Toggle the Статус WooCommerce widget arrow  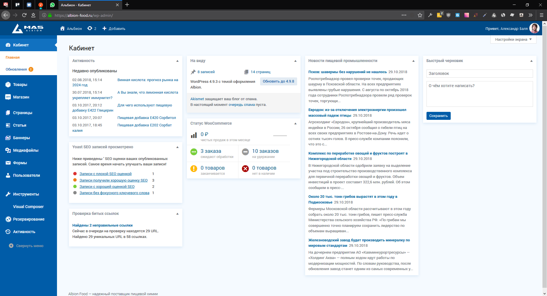click(295, 124)
